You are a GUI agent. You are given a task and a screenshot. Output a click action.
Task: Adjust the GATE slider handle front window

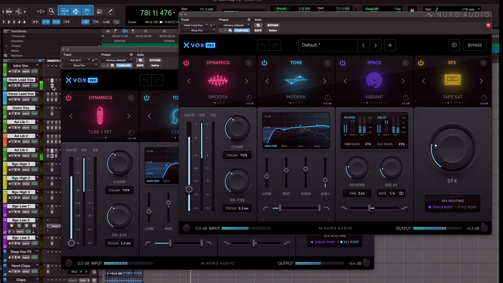tap(189, 189)
